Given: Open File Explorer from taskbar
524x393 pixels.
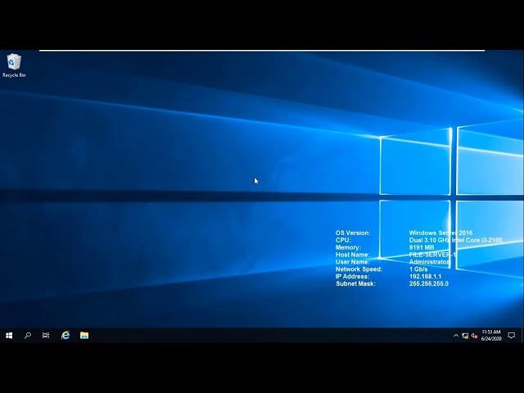Looking at the screenshot, I should click(84, 335).
